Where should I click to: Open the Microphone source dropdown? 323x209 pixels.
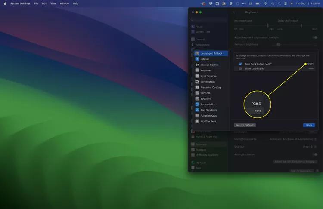[x=293, y=139]
